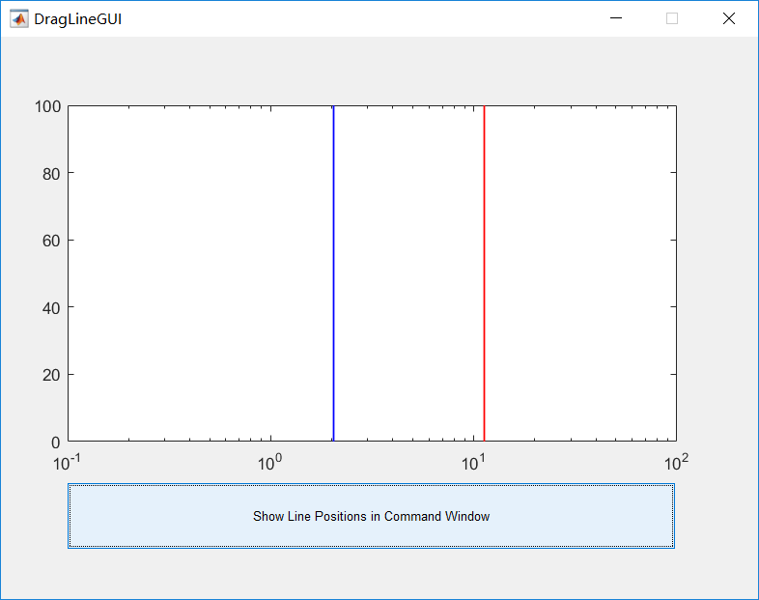
Task: Click the y-axis label 100
Action: (x=47, y=106)
